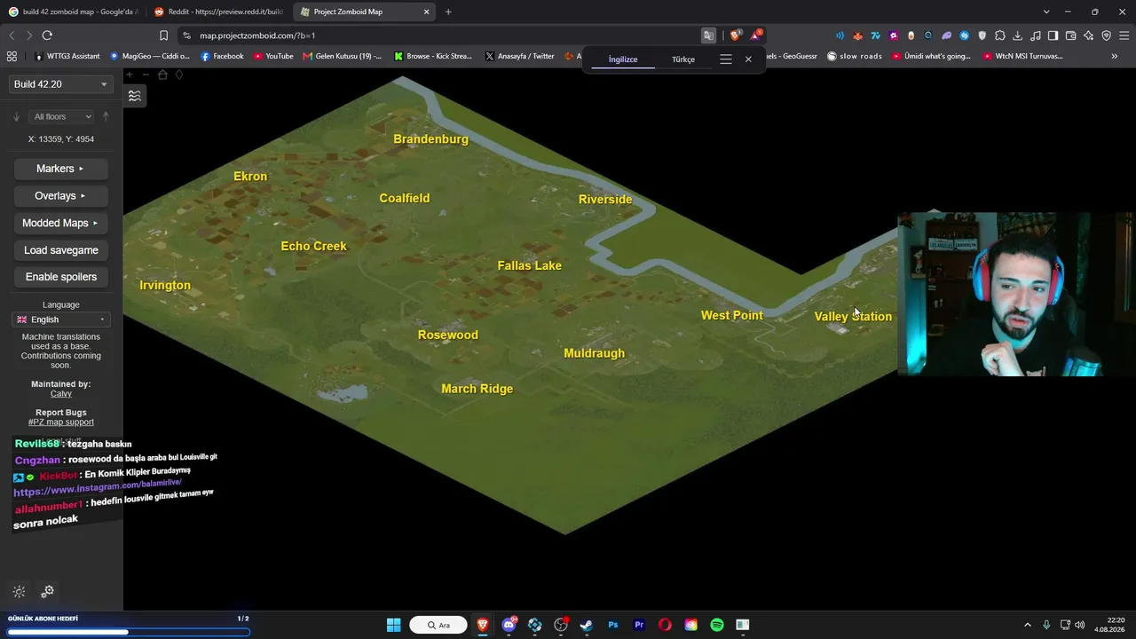Click the Enable spoilers button
Screen dimensions: 1136x639
pyautogui.click(x=60, y=277)
